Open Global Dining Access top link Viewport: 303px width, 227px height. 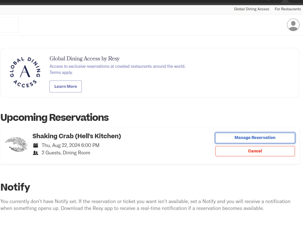pos(251,9)
